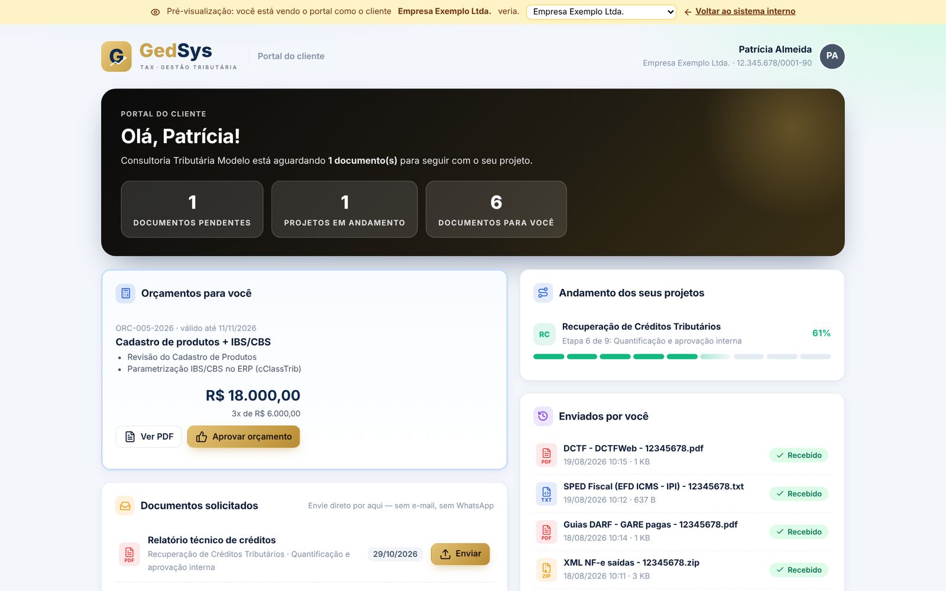Click the Cadastro de produtos + IBS/CBS title
This screenshot has height=591, width=946.
coord(193,342)
